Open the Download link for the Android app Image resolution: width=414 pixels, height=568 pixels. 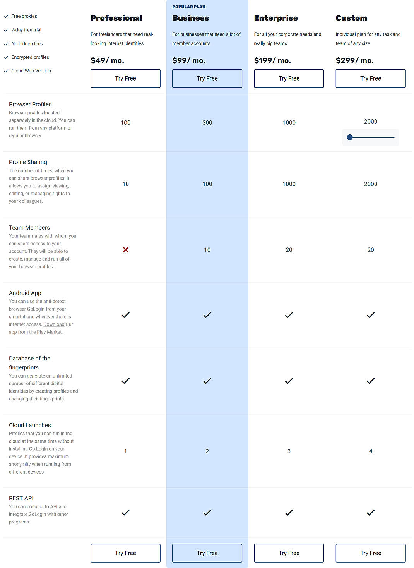54,324
